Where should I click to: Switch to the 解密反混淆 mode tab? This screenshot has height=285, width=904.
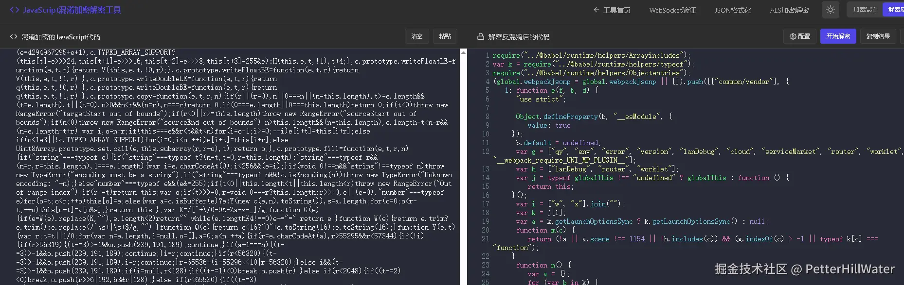894,10
